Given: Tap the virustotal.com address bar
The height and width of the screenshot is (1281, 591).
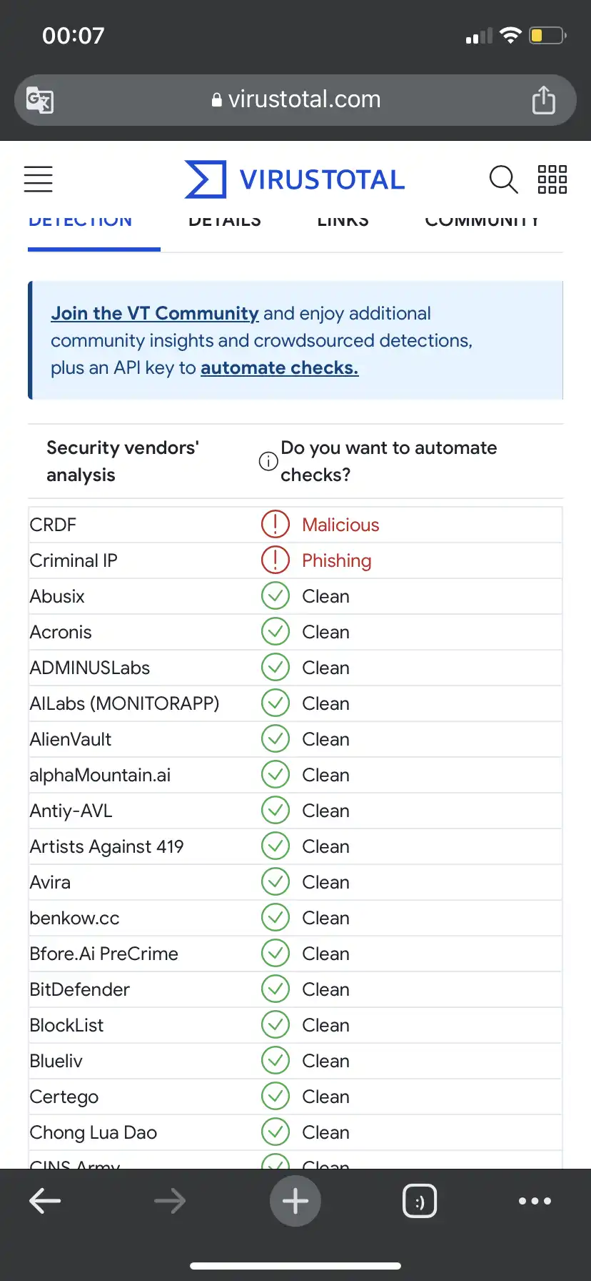Looking at the screenshot, I should [295, 100].
